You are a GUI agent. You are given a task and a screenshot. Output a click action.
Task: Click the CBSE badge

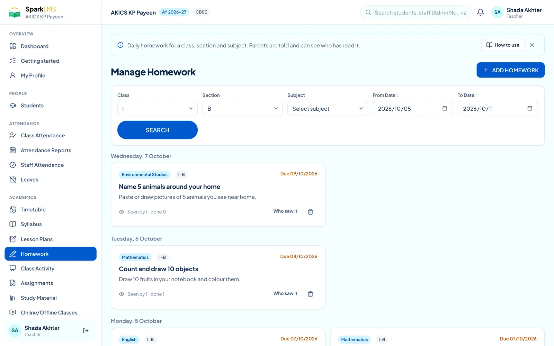(201, 12)
